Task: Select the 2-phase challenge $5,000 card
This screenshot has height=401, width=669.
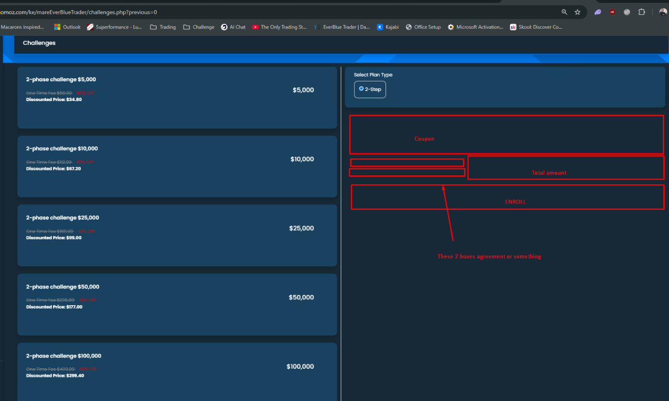Action: pos(177,98)
